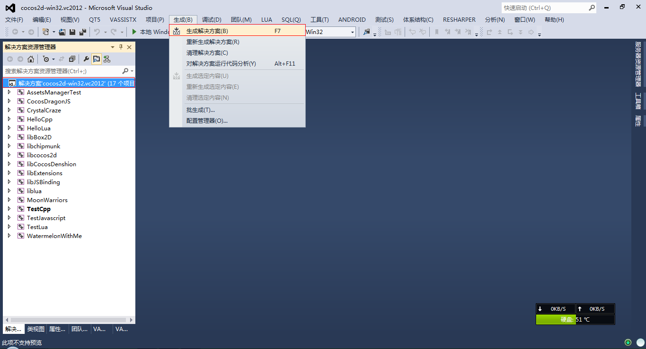Expand the CocosDragonJS project node
The image size is (646, 349).
coord(9,101)
